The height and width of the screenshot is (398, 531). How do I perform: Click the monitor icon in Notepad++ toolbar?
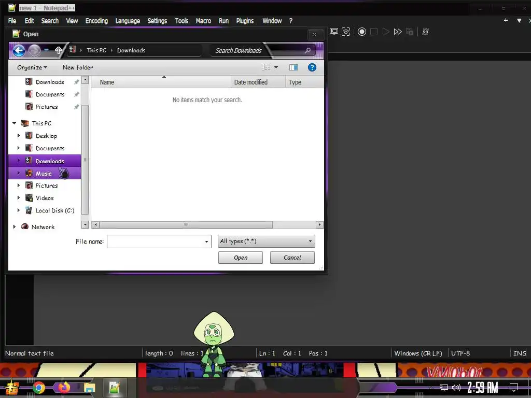click(334, 32)
